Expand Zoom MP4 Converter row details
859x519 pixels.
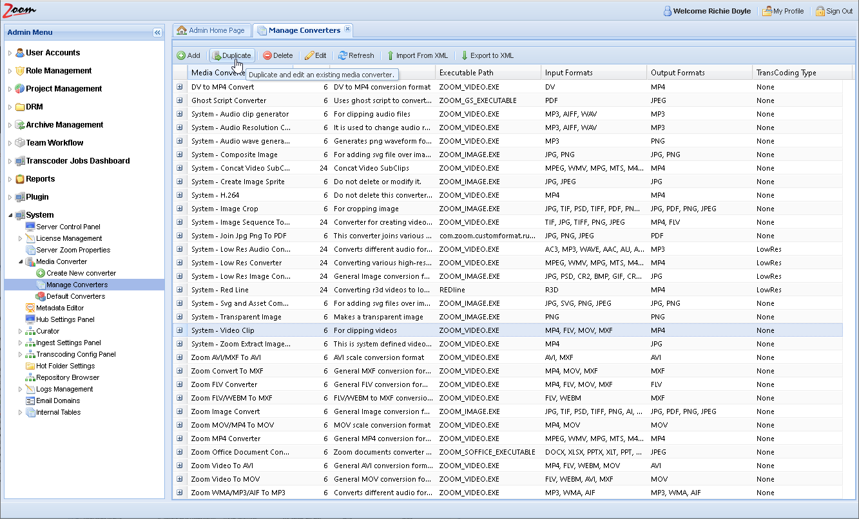tap(179, 439)
